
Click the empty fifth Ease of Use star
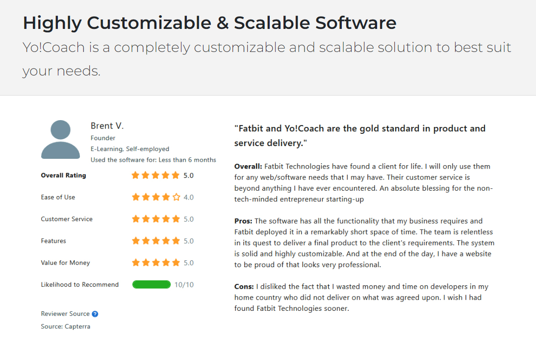point(177,197)
